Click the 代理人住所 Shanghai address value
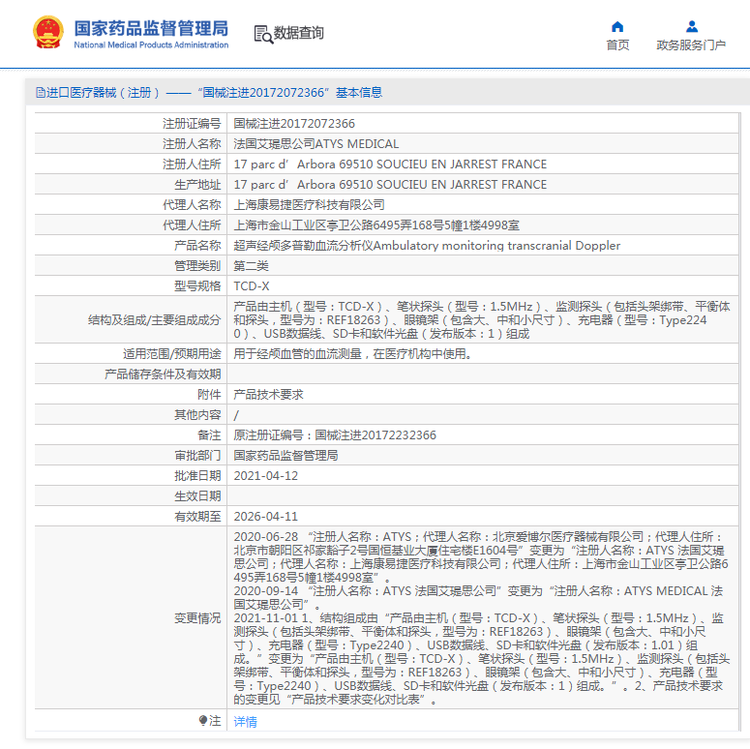The image size is (750, 749). click(x=376, y=225)
